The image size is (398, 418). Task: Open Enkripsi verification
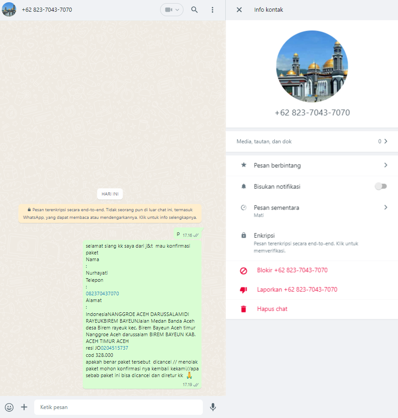point(312,243)
